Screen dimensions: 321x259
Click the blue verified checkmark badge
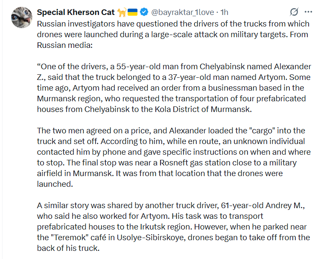pos(144,12)
